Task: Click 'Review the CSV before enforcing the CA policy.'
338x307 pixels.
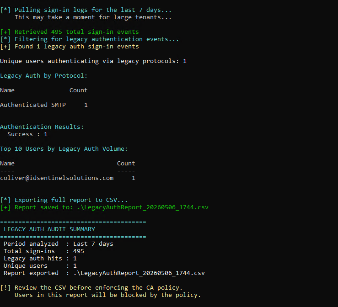Action: (x=98, y=288)
